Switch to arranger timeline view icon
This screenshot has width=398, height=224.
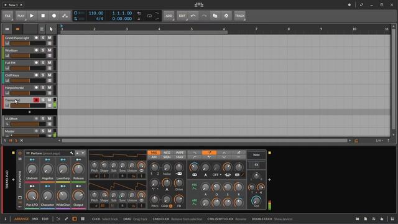point(17,29)
